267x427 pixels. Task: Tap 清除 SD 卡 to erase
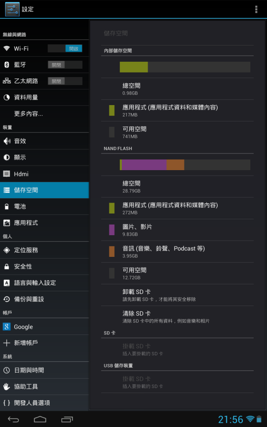tap(177, 317)
